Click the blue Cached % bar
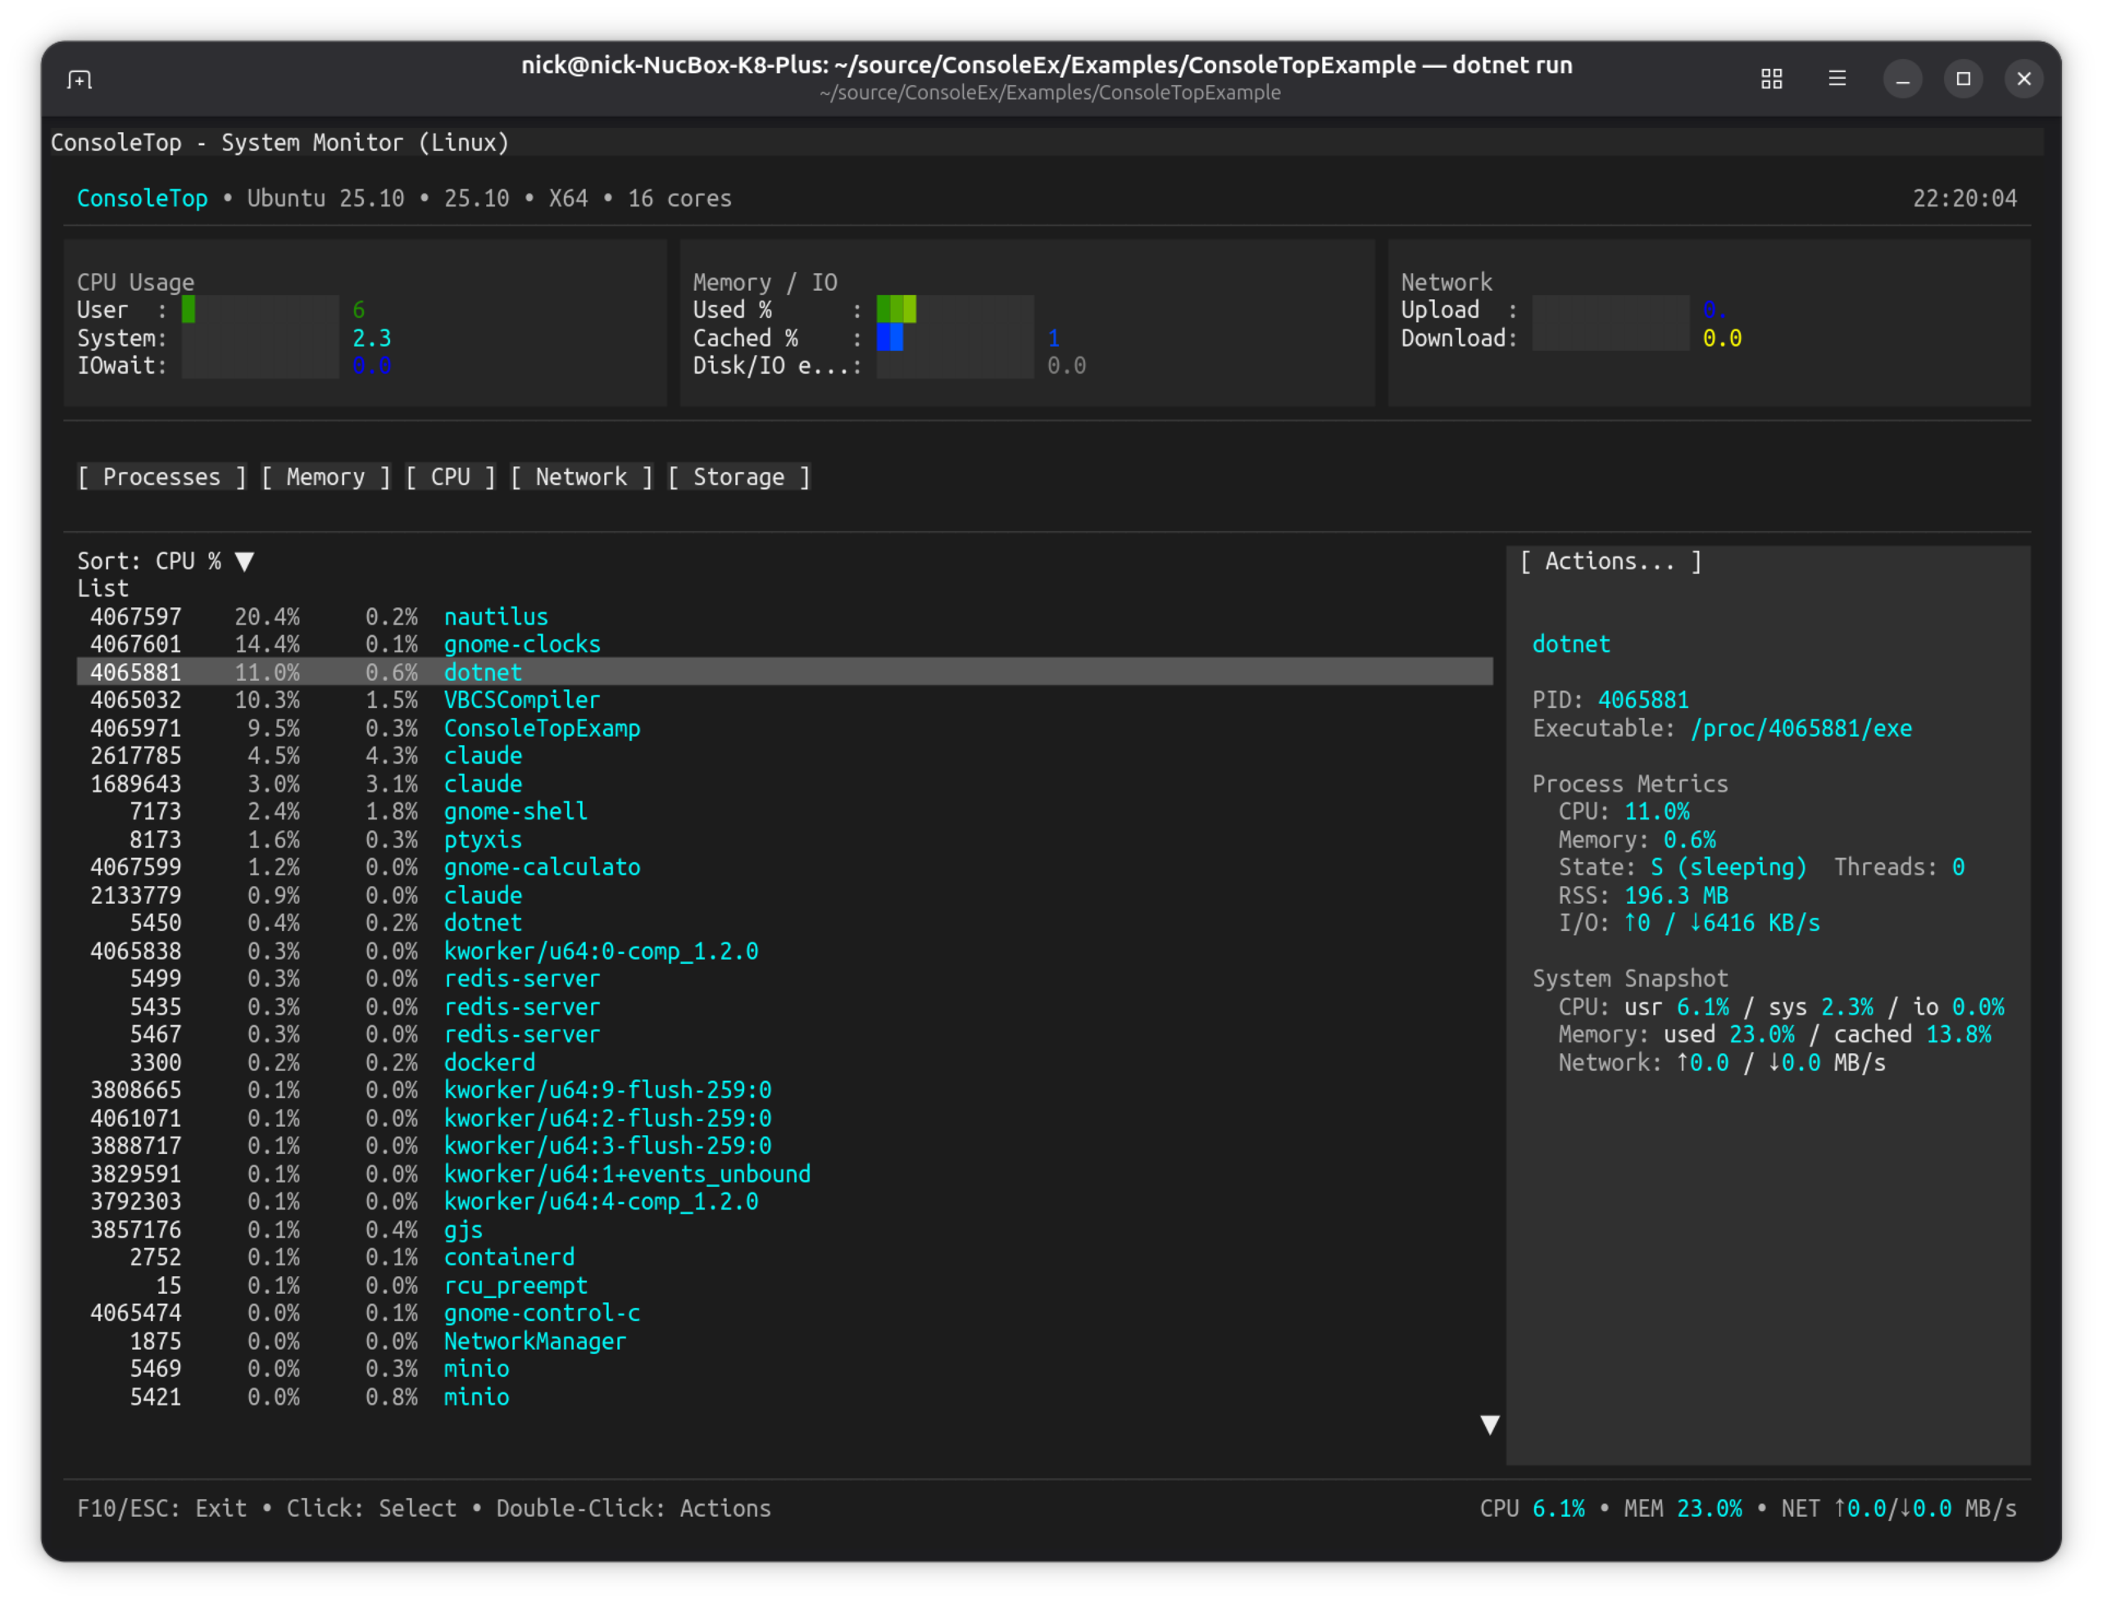The width and height of the screenshot is (2103, 1603). click(889, 338)
